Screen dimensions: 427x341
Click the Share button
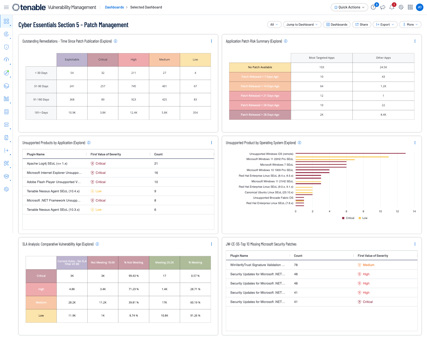(362, 25)
